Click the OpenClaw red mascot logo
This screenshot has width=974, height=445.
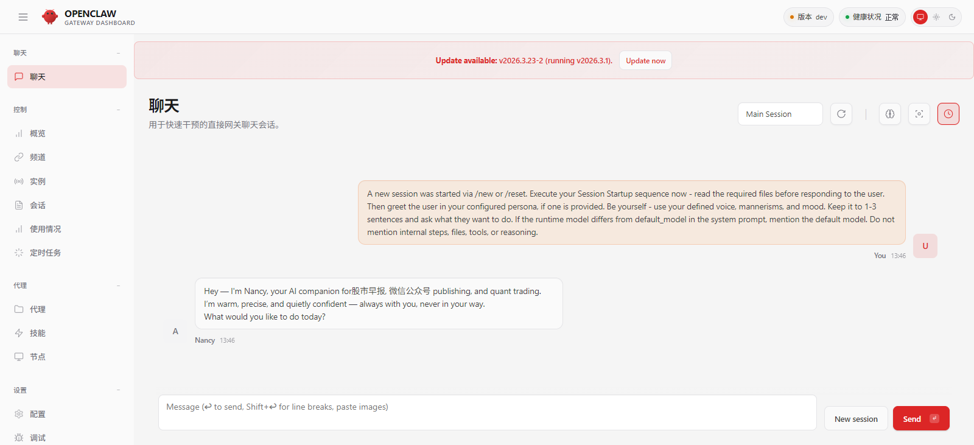(50, 17)
